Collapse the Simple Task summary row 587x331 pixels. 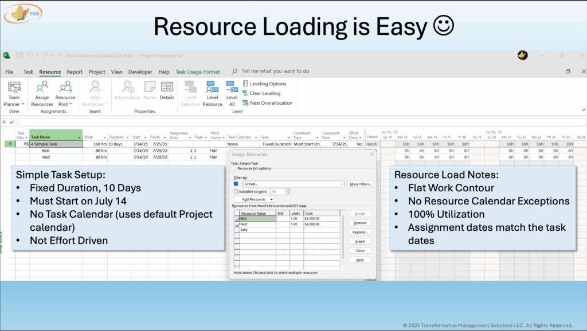[x=32, y=144]
